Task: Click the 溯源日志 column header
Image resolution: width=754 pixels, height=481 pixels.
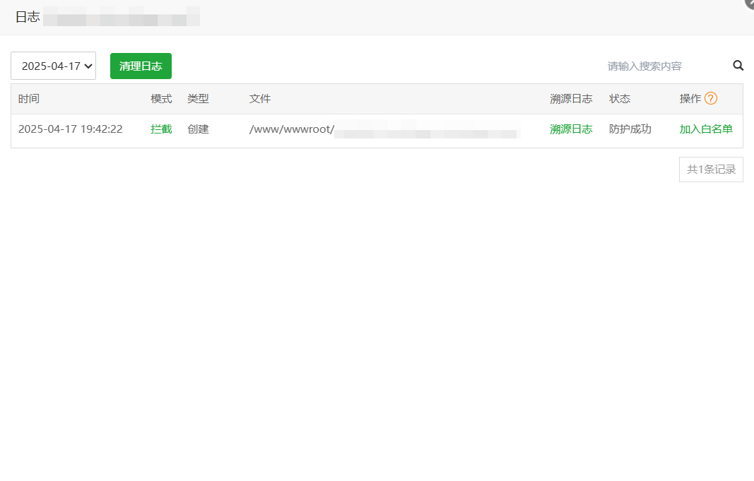Action: [571, 99]
